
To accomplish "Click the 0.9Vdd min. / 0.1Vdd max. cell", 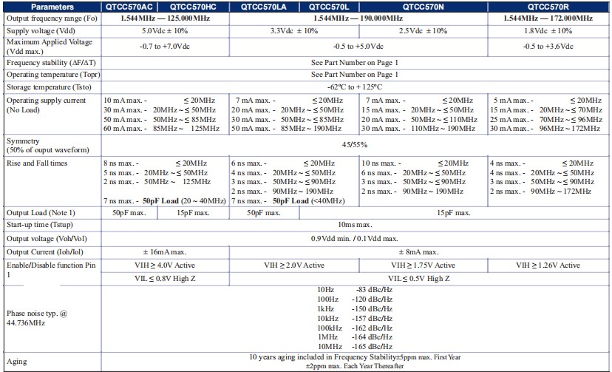I will click(x=356, y=238).
